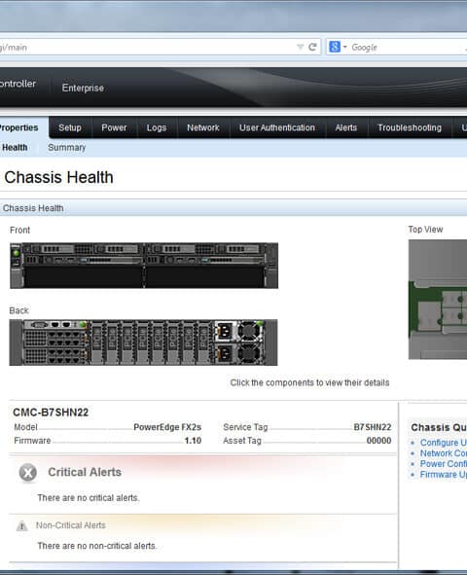Click the front panel power button indicator
The height and width of the screenshot is (575, 467).
(16, 253)
